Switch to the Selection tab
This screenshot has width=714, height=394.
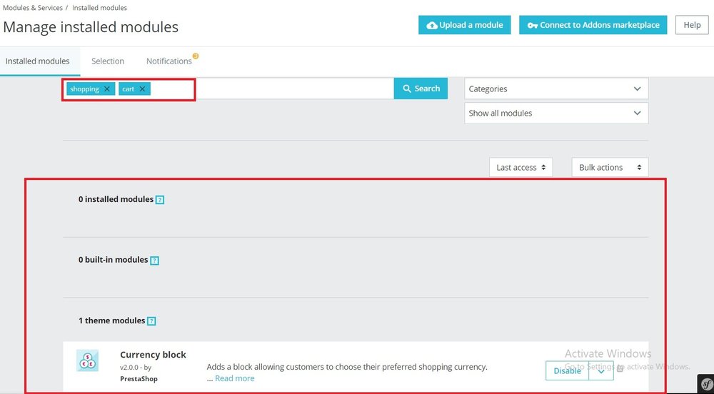(x=108, y=61)
